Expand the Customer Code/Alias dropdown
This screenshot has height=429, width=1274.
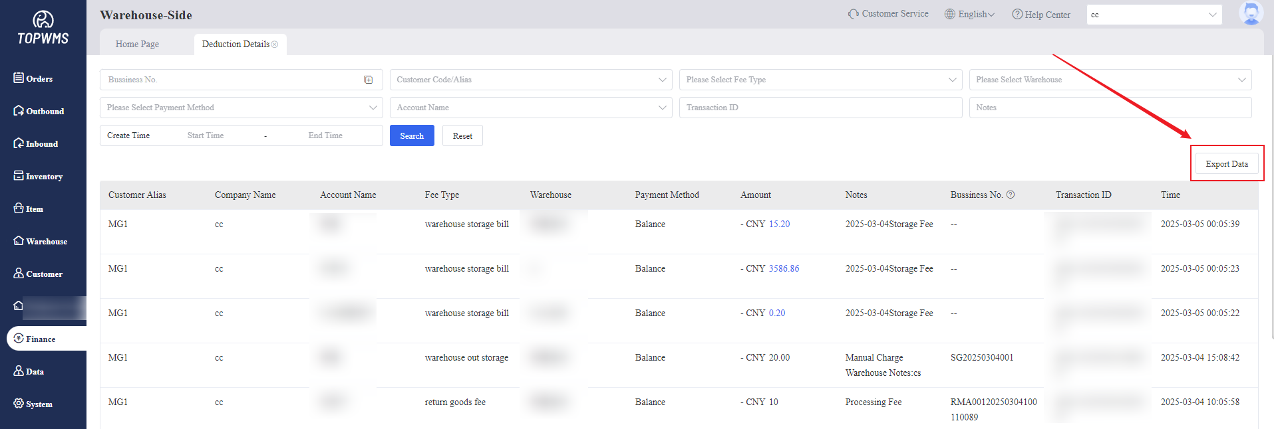point(530,80)
